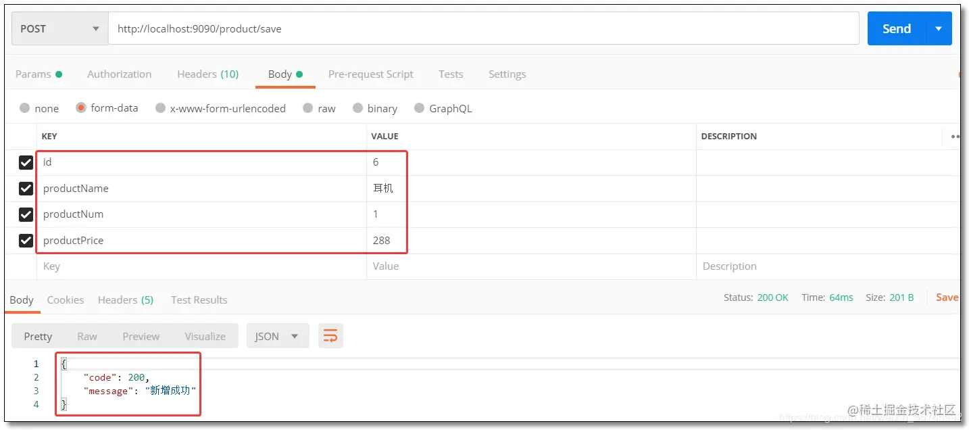
Task: Open the Headers (10) request tab
Action: point(208,74)
